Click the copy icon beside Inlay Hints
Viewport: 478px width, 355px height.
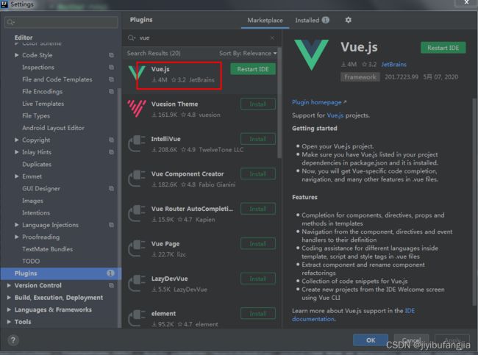(111, 152)
